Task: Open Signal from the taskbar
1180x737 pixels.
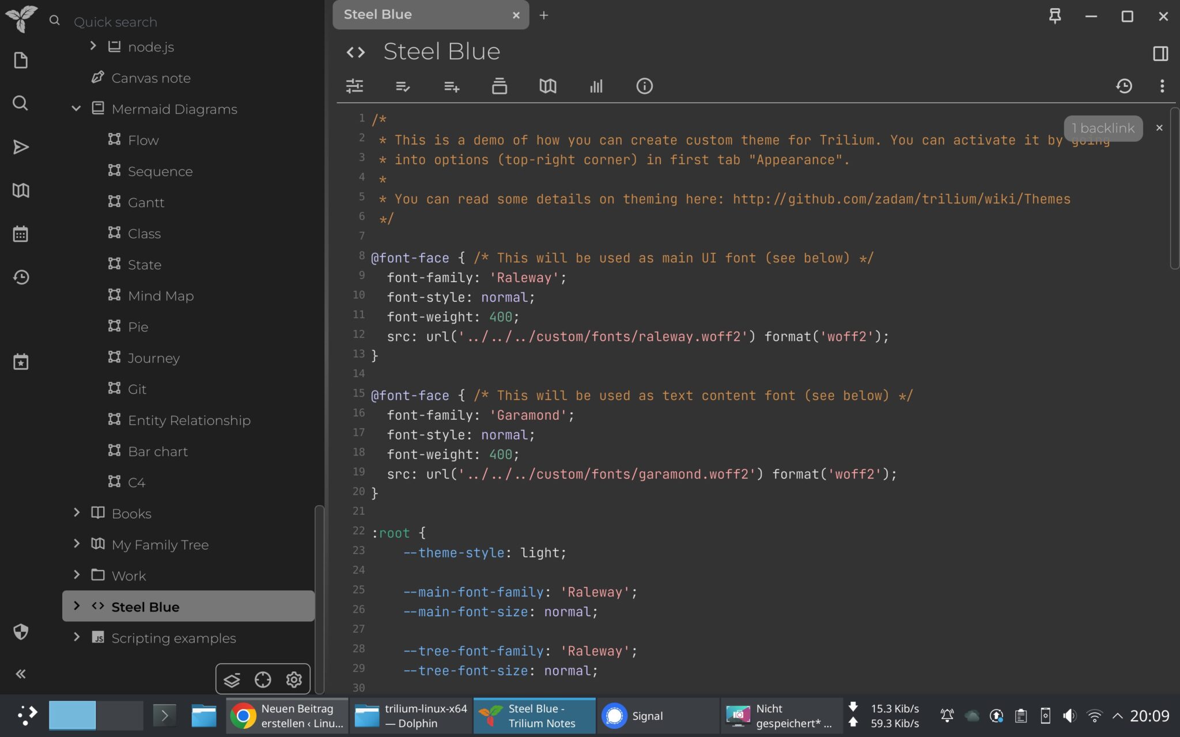Action: point(658,716)
